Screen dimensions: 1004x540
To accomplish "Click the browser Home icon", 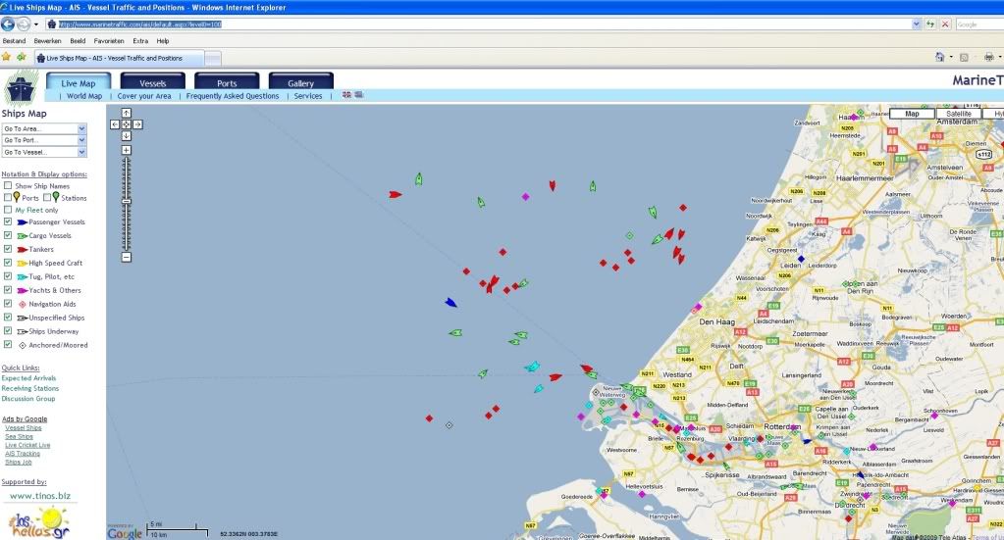I will coord(940,58).
